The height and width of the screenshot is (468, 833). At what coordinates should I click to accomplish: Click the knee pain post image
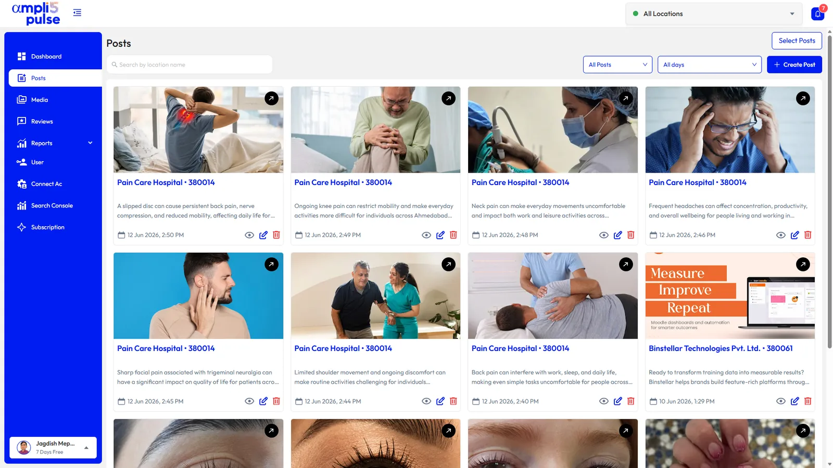375,129
